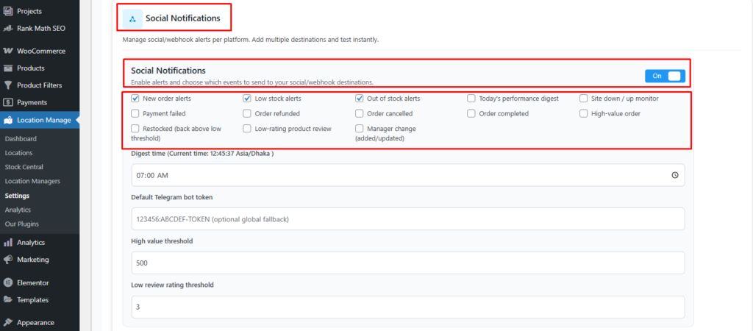Click the Default Telegram bot token field

[407, 218]
